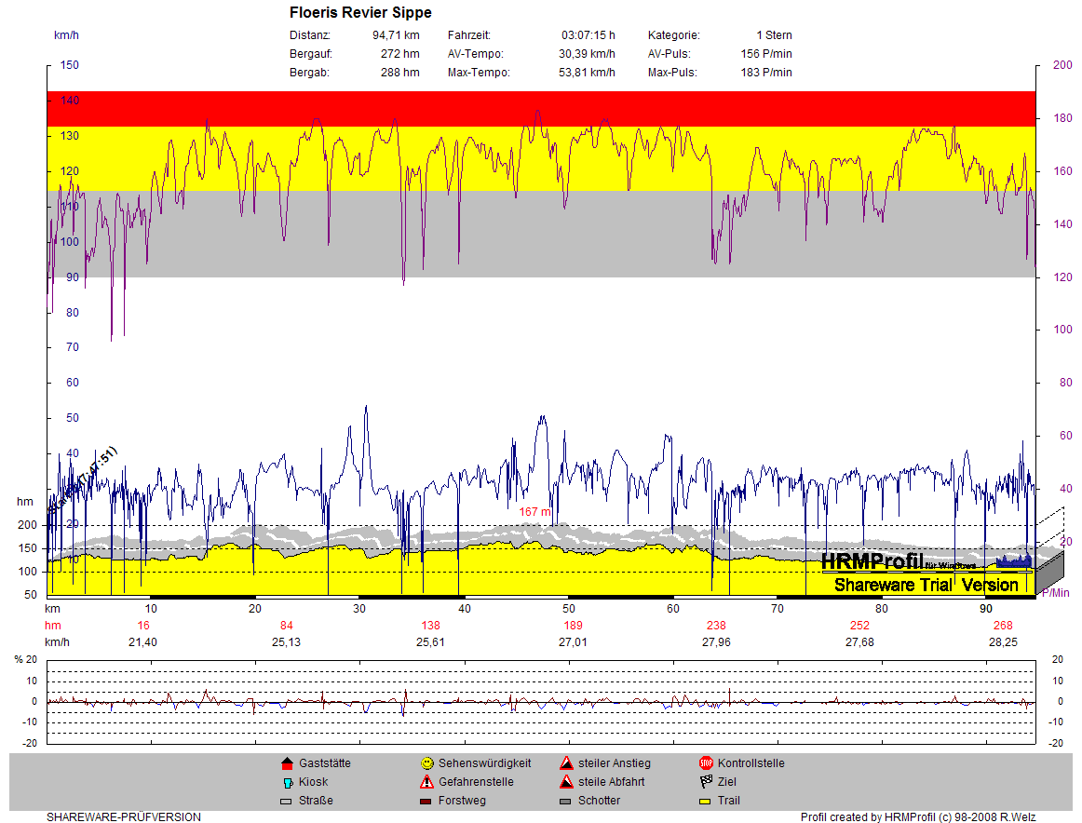Image resolution: width=1082 pixels, height=823 pixels.
Task: Click the small blue profile logo in watermark
Action: pyautogui.click(x=1014, y=560)
